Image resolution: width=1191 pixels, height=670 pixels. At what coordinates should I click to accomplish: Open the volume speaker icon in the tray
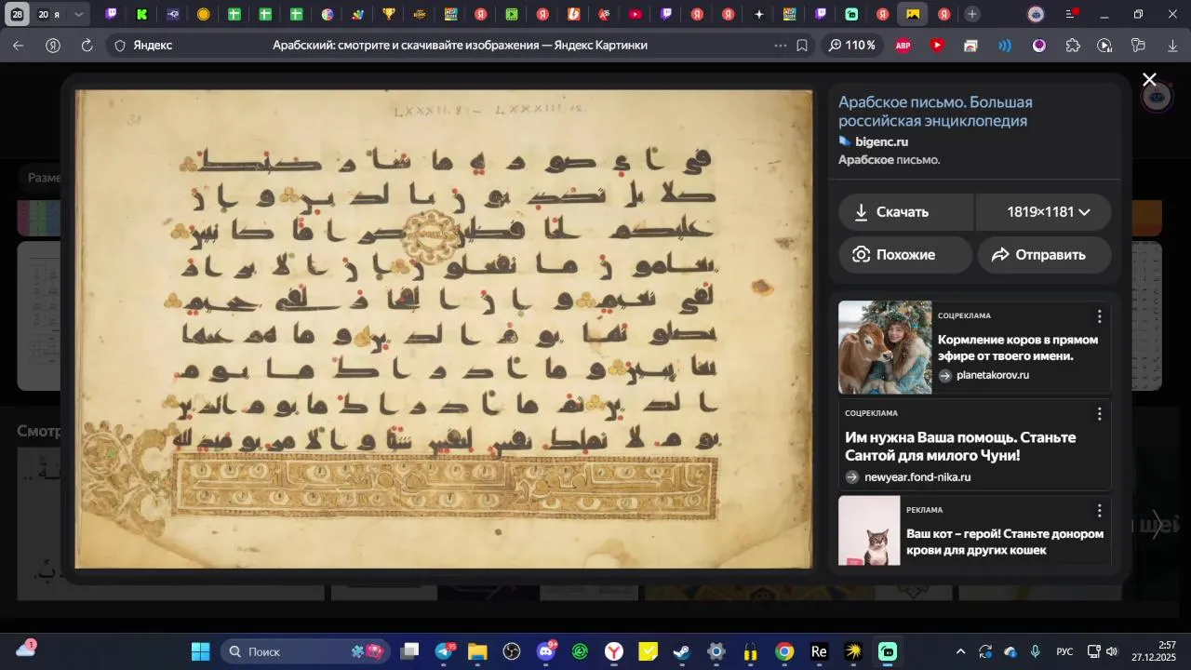[1111, 651]
